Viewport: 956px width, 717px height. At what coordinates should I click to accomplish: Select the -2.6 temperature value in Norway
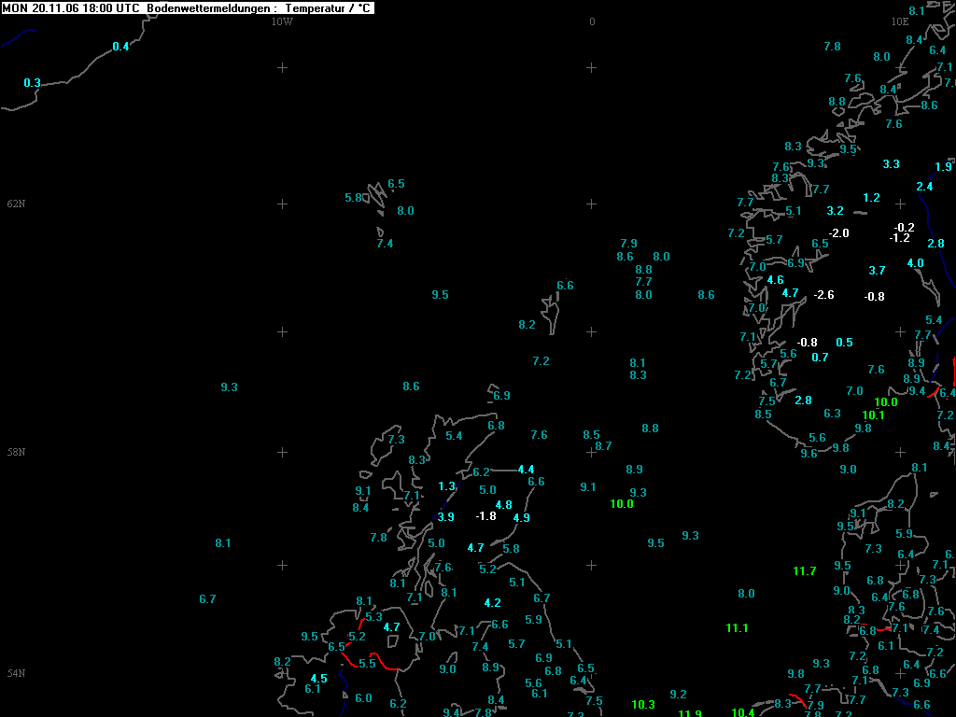click(823, 295)
